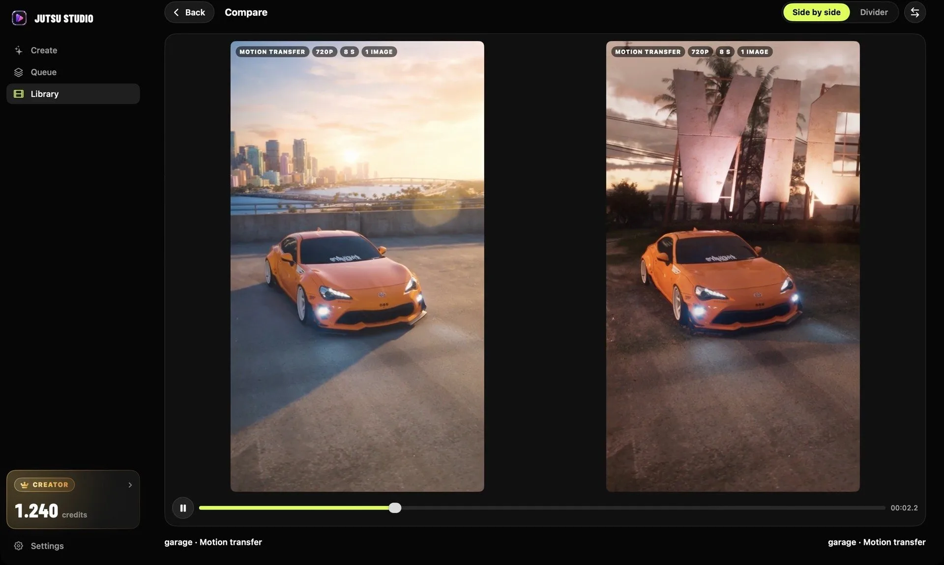944x565 pixels.
Task: Click the 720P tag on left video
Action: click(324, 52)
